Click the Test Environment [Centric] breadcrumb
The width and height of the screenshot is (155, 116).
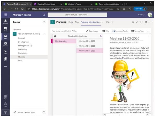pos(62,31)
